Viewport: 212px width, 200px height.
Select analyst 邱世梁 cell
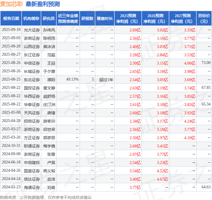(49, 129)
